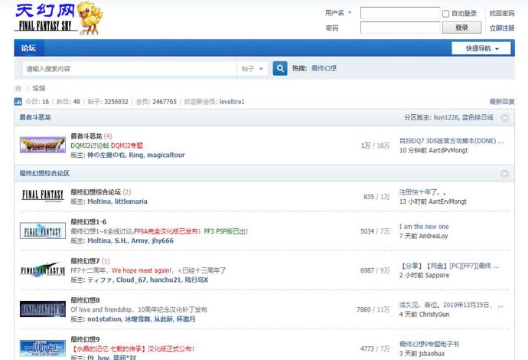
Task: Open the 勇者斗恶龙 section header link
Action: point(35,118)
